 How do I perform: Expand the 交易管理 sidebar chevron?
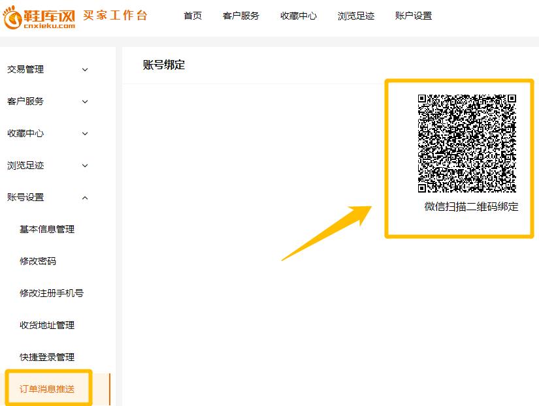(85, 70)
